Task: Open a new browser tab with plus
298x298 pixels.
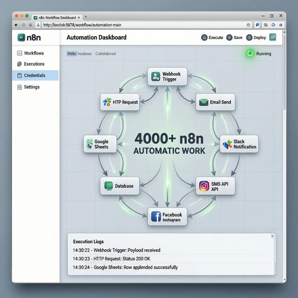Action: click(x=79, y=18)
